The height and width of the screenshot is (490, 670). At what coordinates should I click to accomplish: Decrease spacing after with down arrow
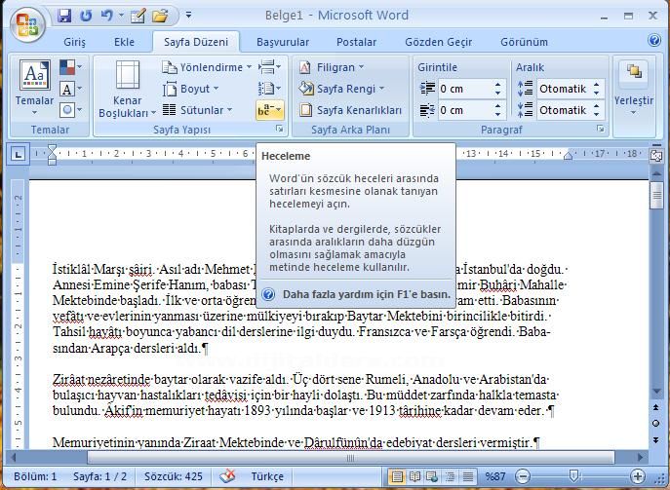[x=597, y=114]
